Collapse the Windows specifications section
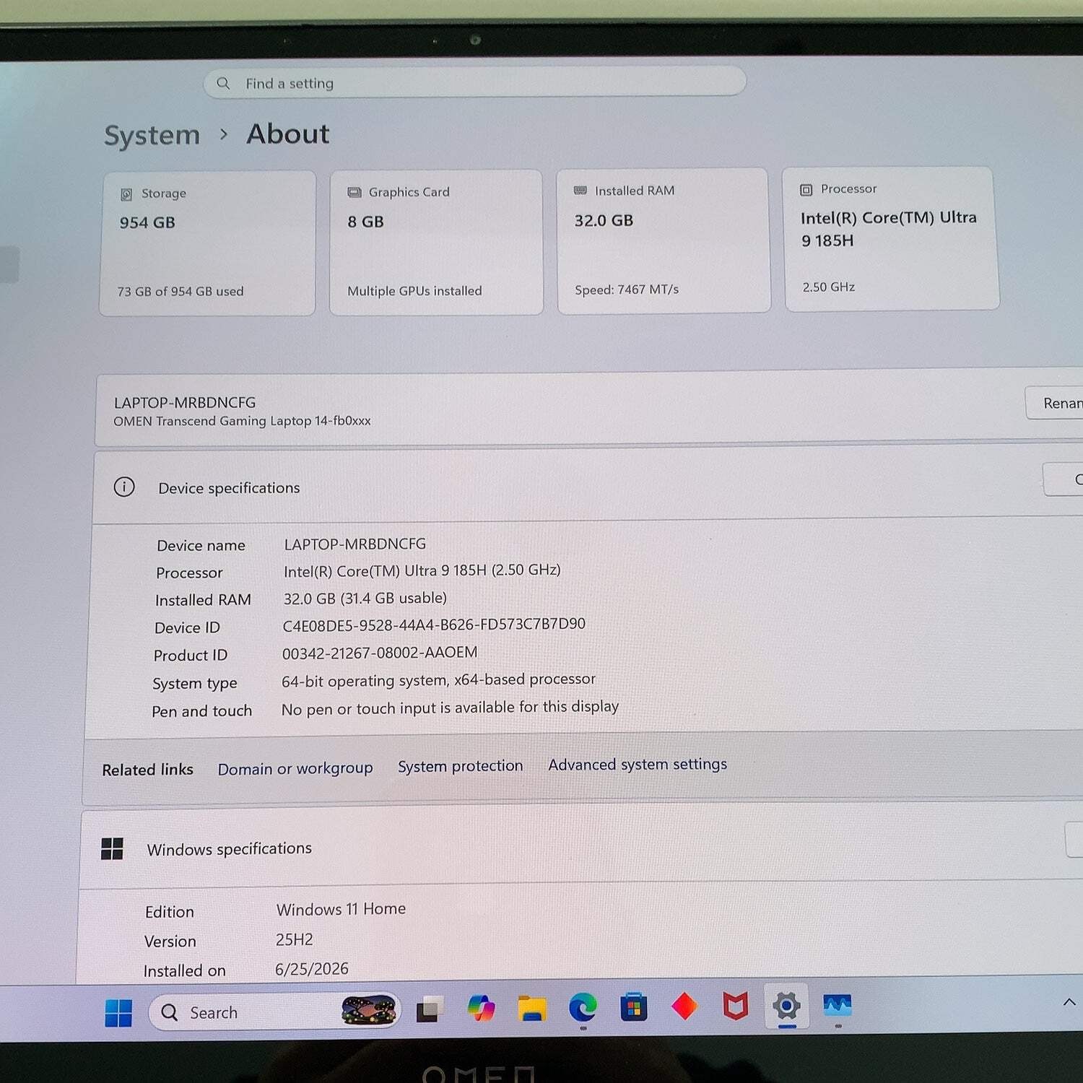Screen dimensions: 1083x1083 [581, 845]
